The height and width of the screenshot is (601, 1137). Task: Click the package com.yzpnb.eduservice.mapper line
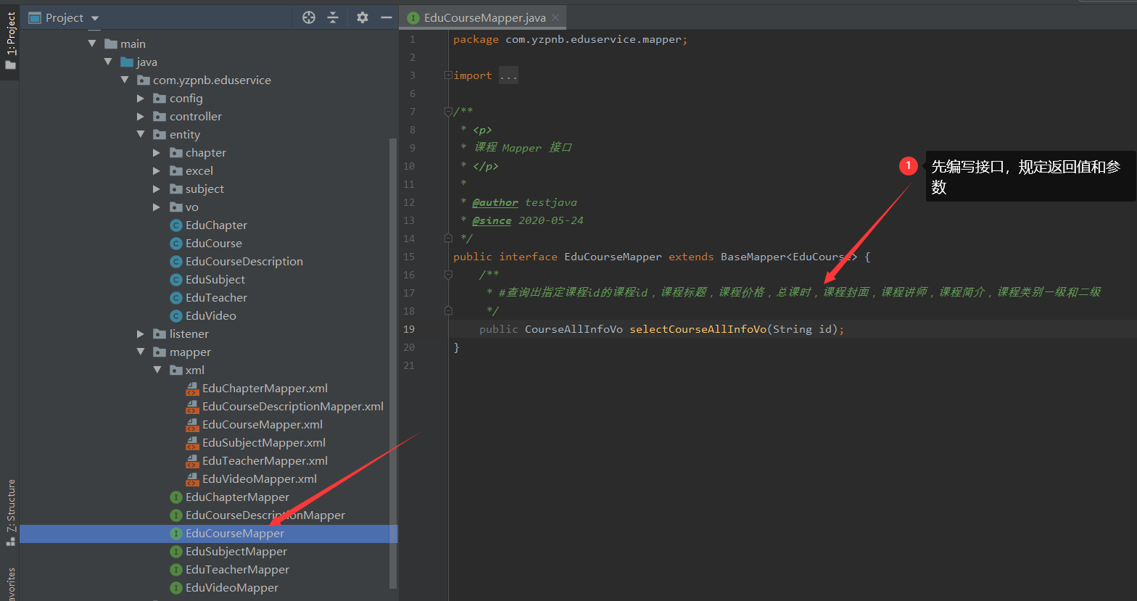tap(570, 39)
